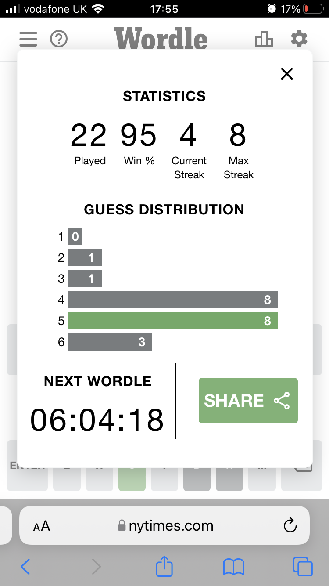
Task: Open the AA text size menu
Action: (x=42, y=526)
